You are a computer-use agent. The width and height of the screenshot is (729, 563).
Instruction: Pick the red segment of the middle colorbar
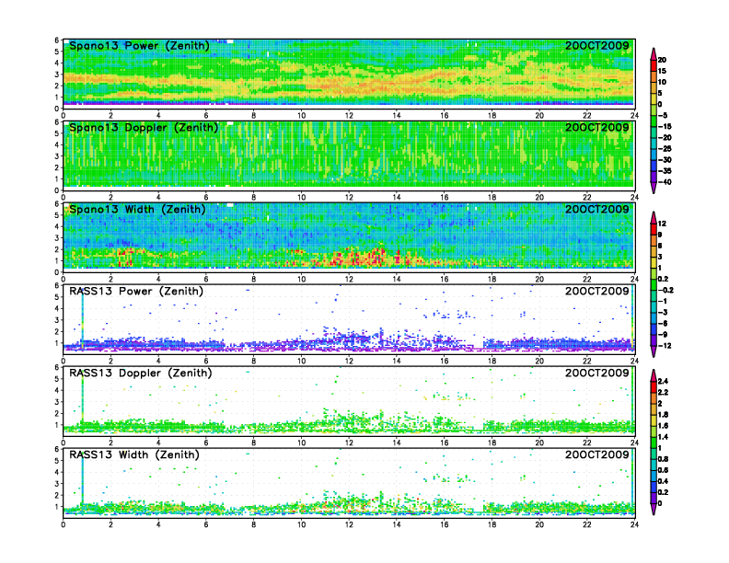click(x=654, y=229)
